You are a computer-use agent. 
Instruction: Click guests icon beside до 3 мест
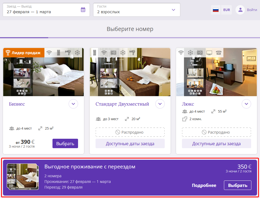(98, 119)
